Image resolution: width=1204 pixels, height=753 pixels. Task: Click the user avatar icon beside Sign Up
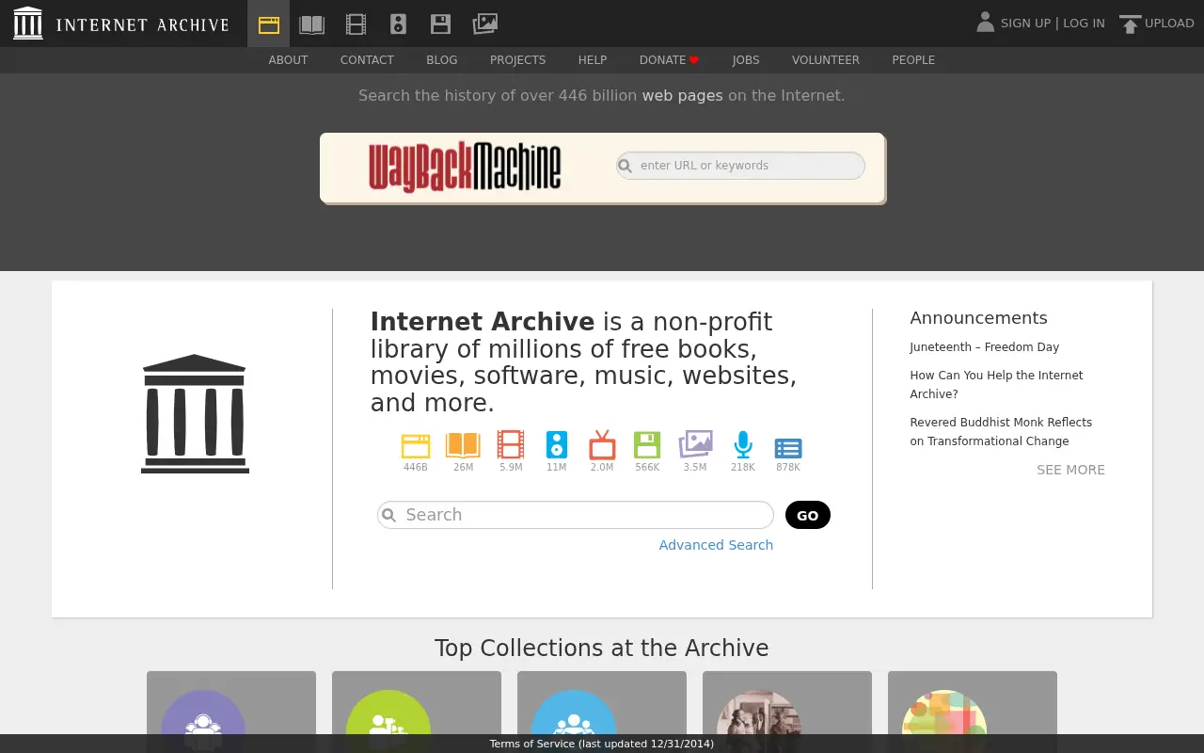(x=985, y=23)
